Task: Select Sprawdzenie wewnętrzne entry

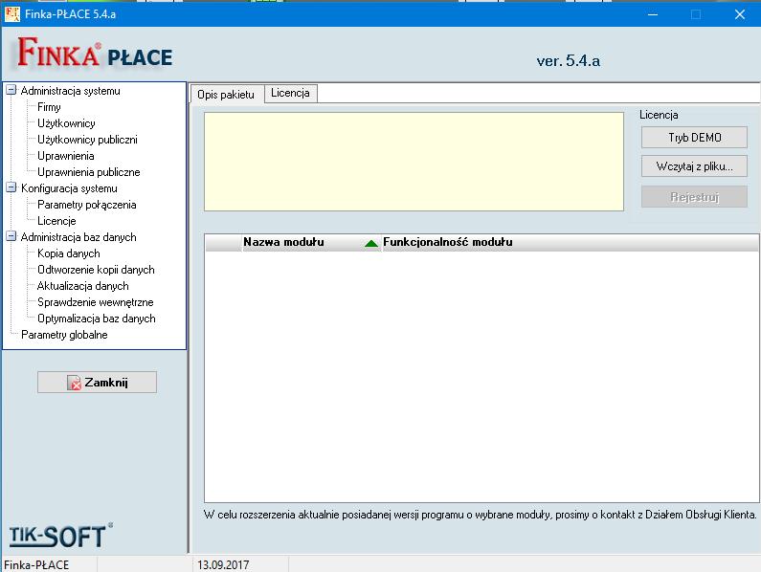Action: [96, 301]
